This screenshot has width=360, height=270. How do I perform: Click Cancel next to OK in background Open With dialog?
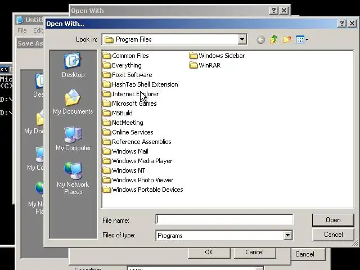pos(255,253)
